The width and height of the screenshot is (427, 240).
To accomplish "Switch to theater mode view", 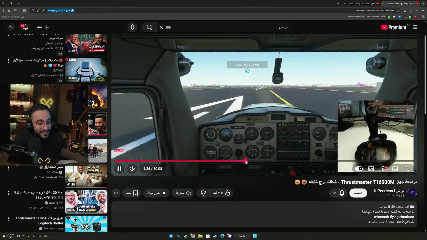I will tap(395, 169).
